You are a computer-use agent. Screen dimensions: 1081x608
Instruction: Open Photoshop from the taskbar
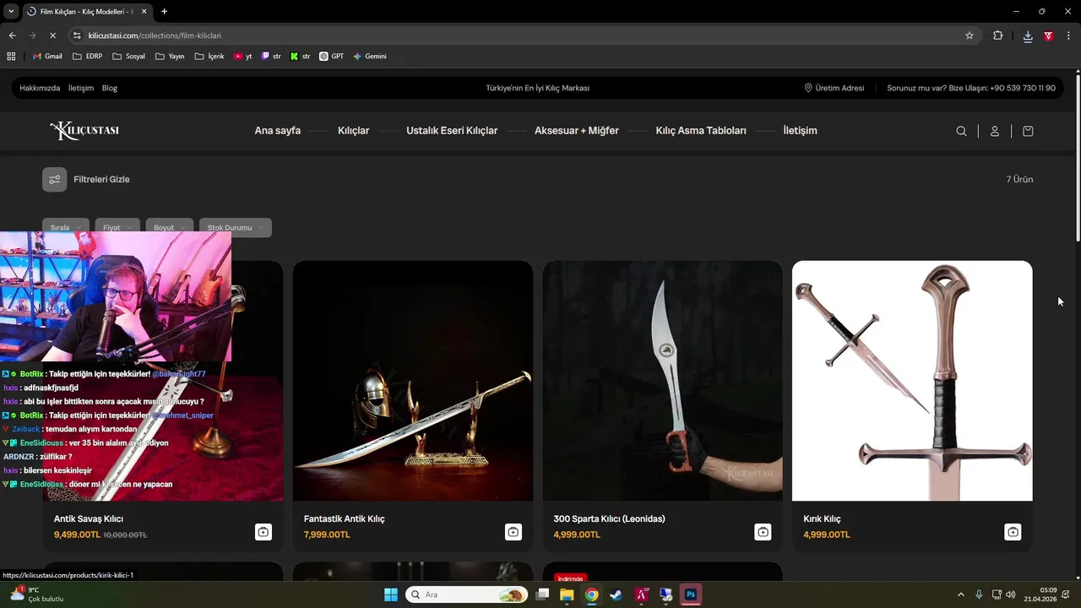point(691,594)
